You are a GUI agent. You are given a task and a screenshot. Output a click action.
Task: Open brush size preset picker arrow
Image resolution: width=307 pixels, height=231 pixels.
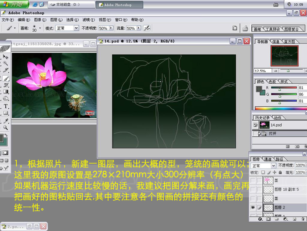(x=40, y=28)
